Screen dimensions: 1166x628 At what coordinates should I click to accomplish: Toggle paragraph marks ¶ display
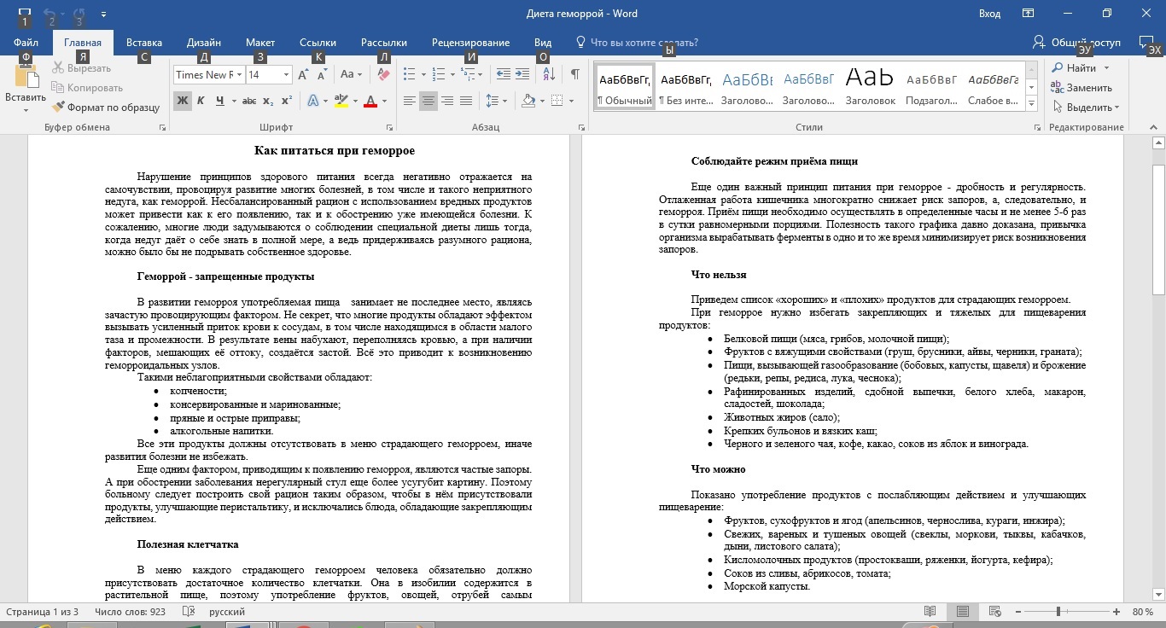(x=575, y=75)
